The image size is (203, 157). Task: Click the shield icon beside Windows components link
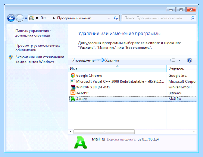click(x=11, y=57)
